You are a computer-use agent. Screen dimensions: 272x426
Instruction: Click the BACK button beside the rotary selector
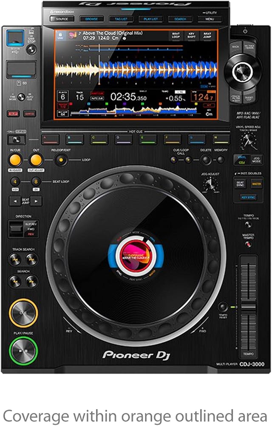235,48
